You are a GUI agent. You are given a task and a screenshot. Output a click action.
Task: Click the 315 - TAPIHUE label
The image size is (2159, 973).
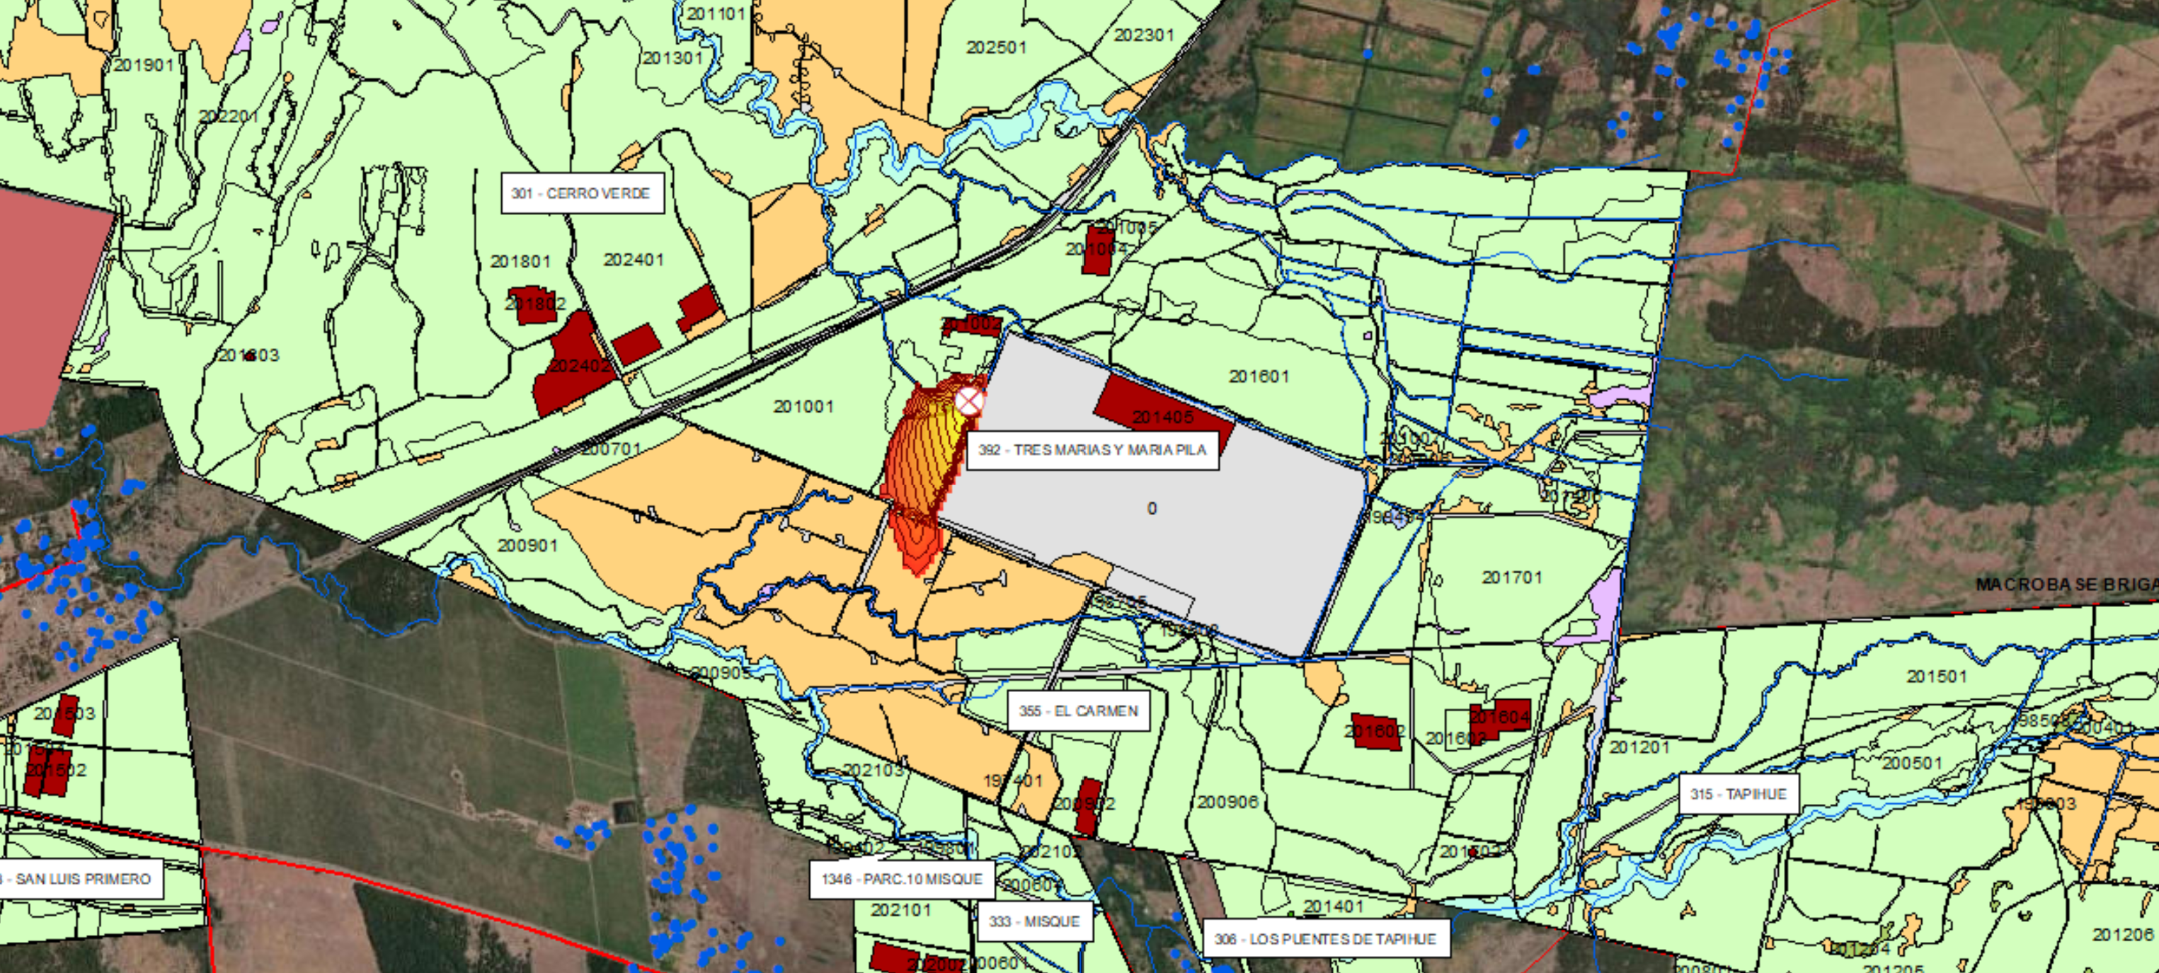pyautogui.click(x=1739, y=795)
